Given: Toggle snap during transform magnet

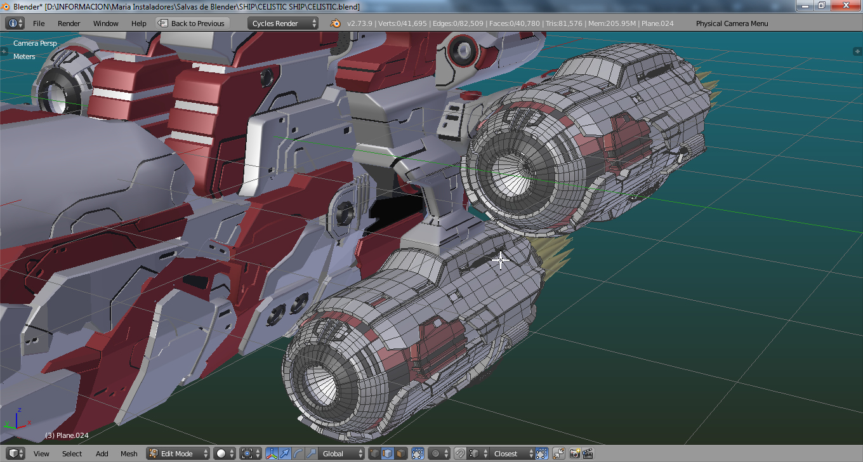Looking at the screenshot, I should coord(461,454).
